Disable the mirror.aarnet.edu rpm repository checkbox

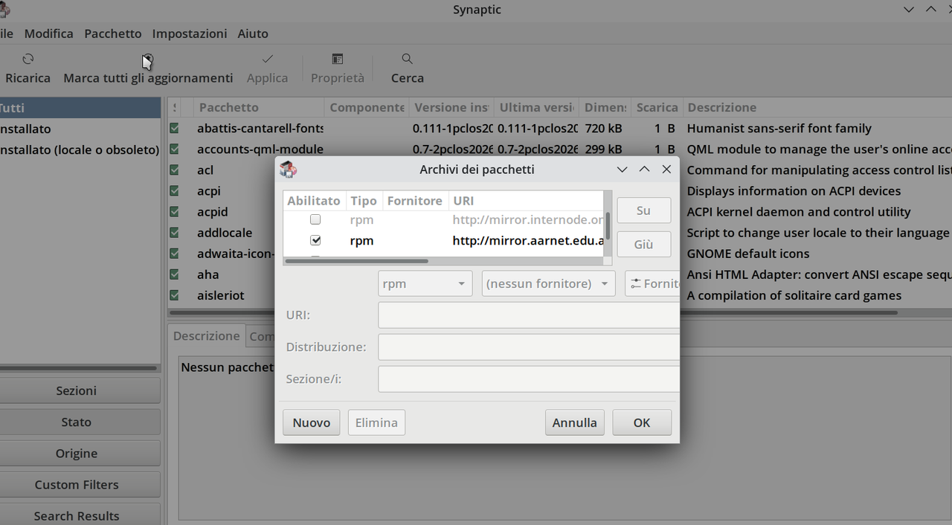tap(315, 240)
